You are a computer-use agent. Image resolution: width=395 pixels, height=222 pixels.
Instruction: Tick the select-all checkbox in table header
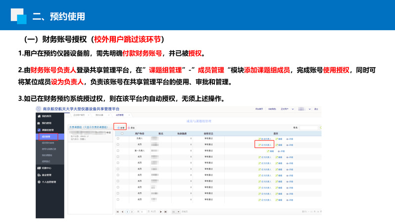122,133
